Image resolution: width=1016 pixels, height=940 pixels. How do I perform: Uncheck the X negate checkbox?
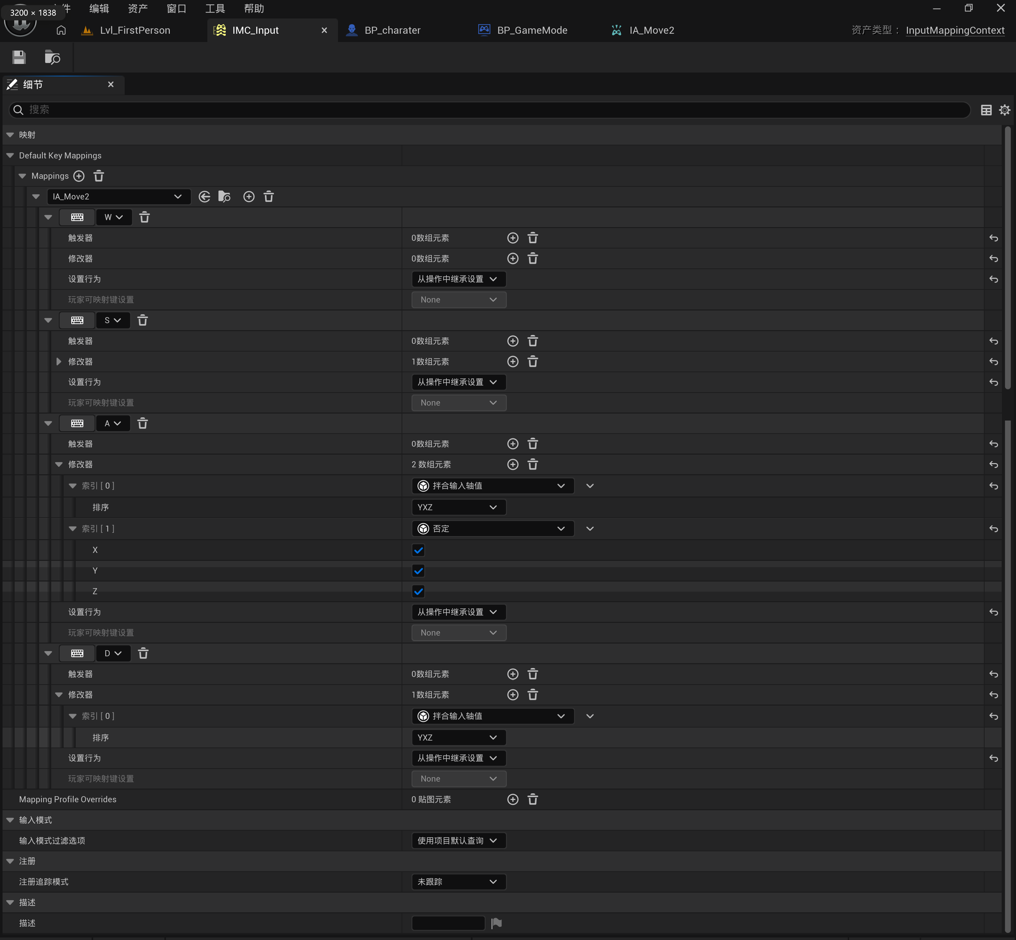[x=418, y=550]
